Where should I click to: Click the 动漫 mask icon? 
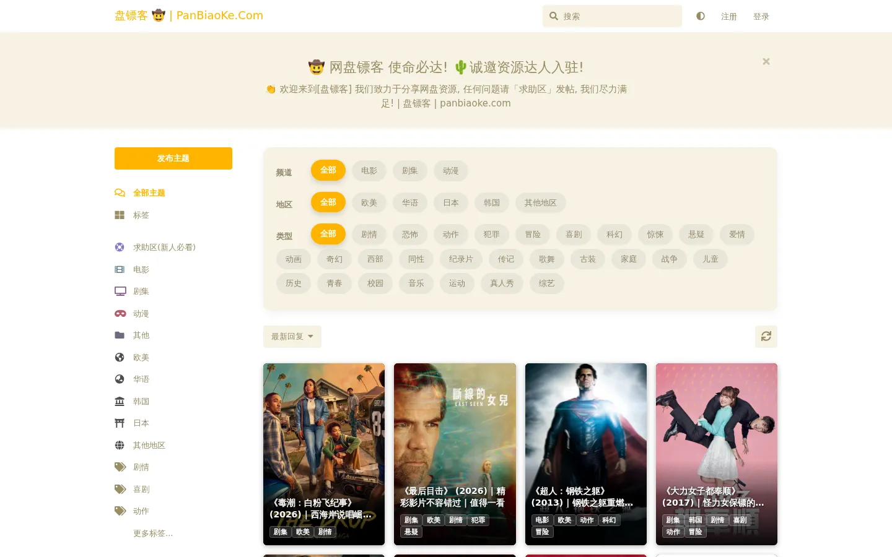pos(120,314)
